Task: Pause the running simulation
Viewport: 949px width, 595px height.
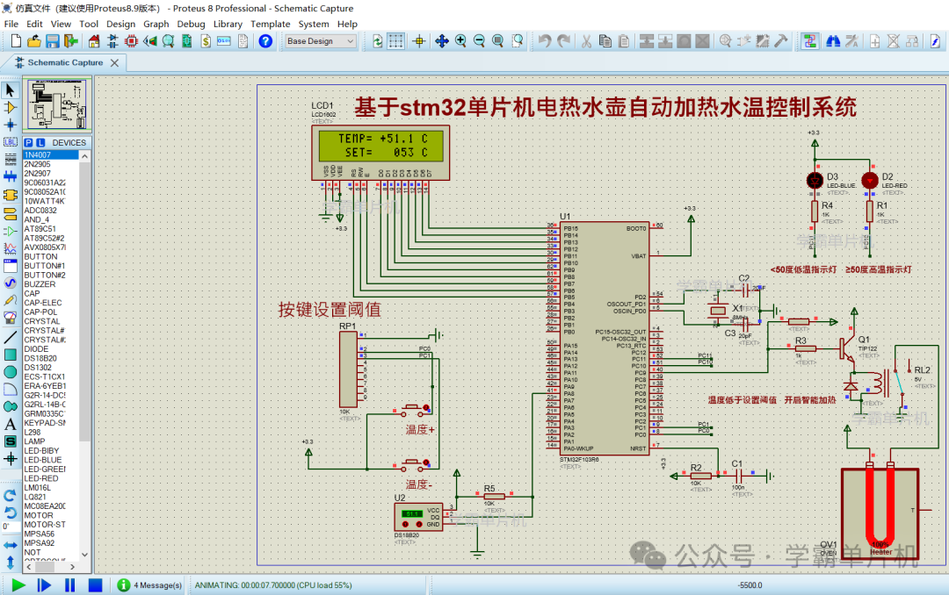Action: tap(69, 585)
